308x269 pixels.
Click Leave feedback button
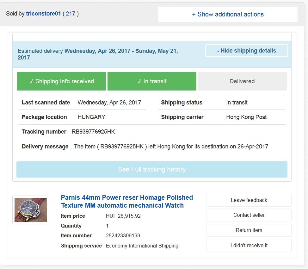click(x=249, y=200)
